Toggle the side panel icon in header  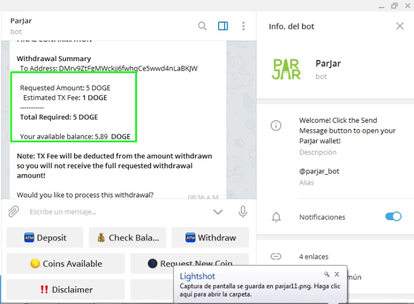223,26
